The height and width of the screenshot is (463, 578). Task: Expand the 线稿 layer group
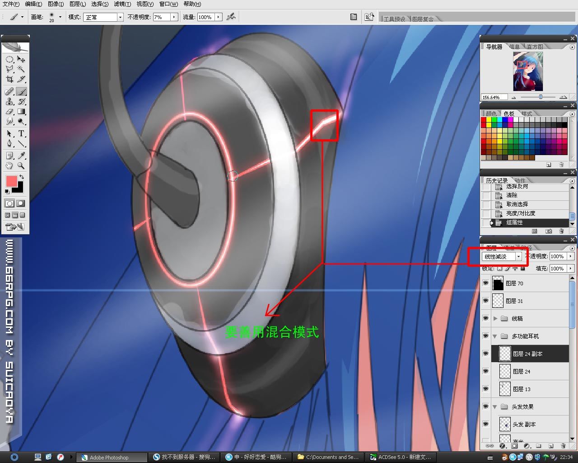click(495, 319)
